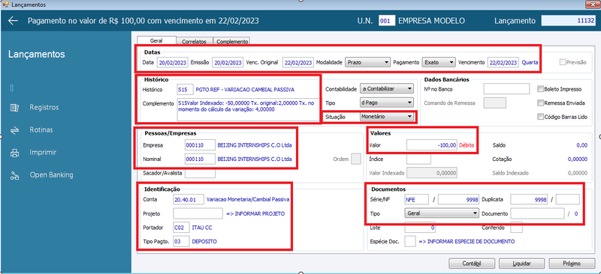Click the back arrow icon in header
The height and width of the screenshot is (274, 601).
(14, 21)
